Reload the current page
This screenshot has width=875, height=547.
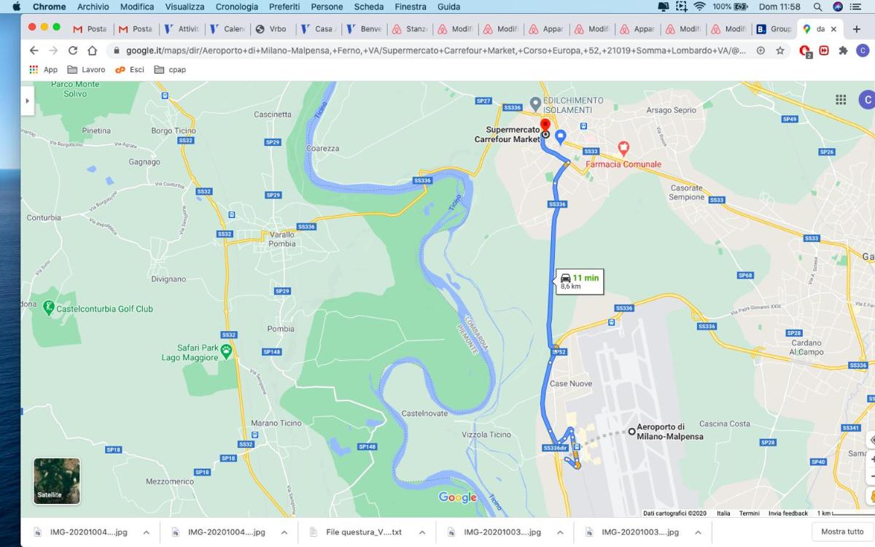[x=72, y=50]
